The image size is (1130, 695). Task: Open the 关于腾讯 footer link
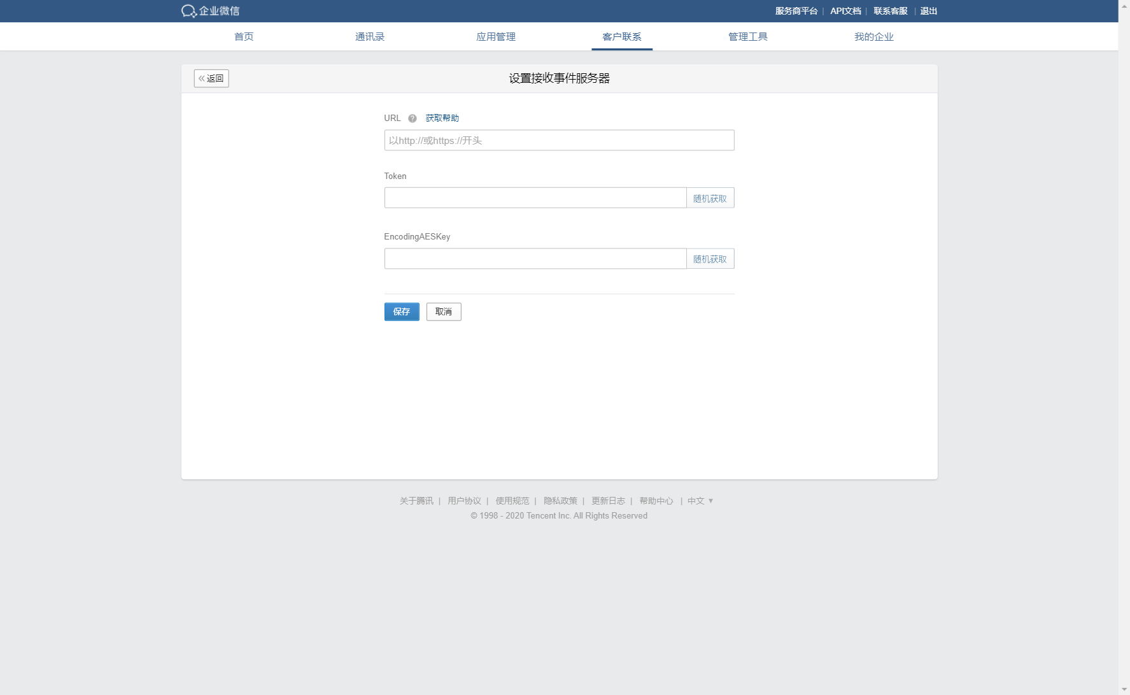(x=416, y=501)
